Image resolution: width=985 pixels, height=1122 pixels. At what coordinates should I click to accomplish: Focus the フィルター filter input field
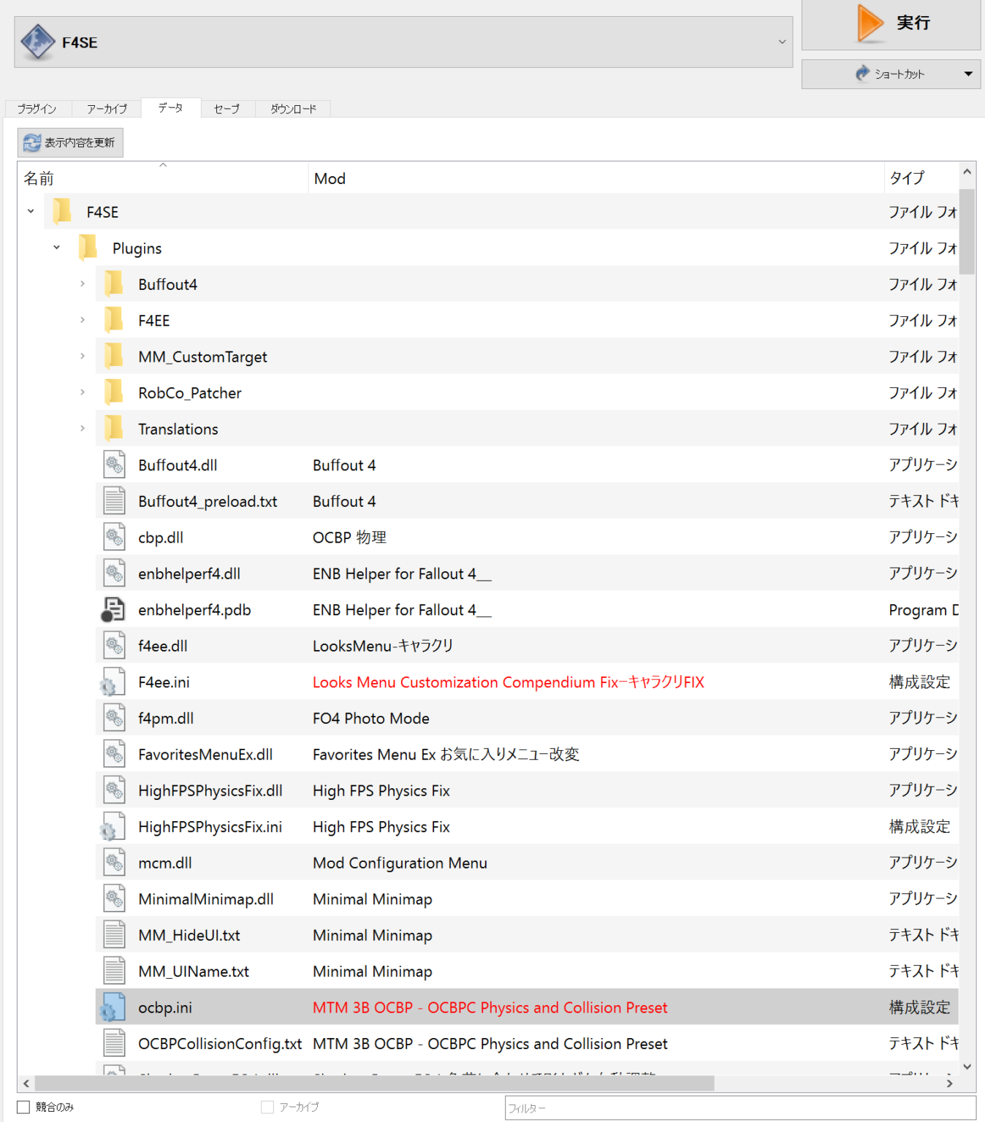point(739,1108)
